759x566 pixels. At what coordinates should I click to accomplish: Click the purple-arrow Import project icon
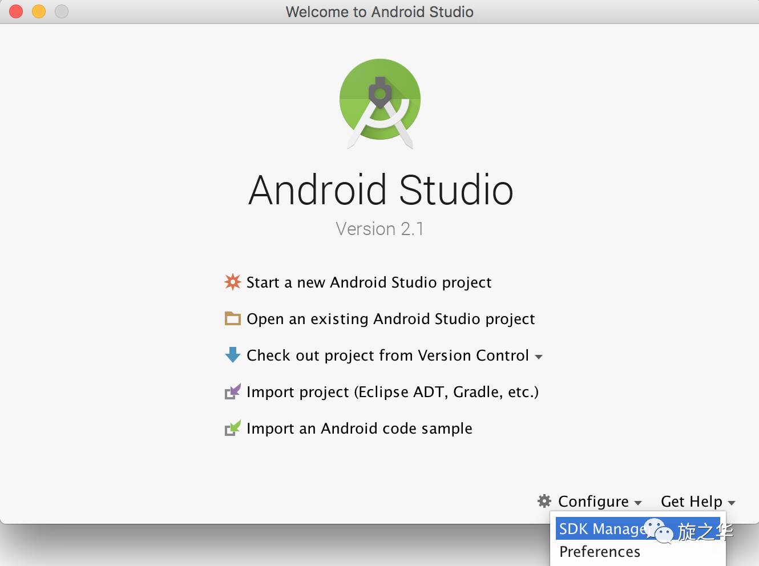click(x=233, y=391)
